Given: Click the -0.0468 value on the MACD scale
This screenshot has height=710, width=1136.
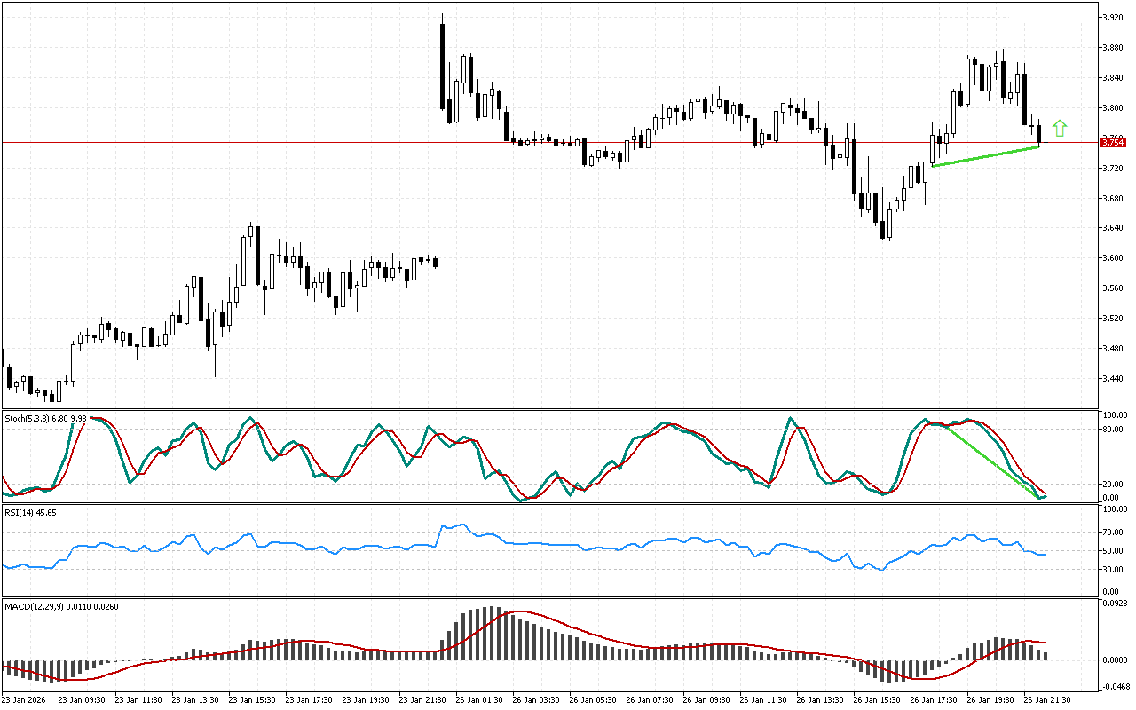Looking at the screenshot, I should 1115,686.
